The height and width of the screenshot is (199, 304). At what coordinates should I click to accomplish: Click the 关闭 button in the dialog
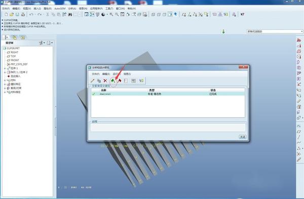[x=243, y=137]
